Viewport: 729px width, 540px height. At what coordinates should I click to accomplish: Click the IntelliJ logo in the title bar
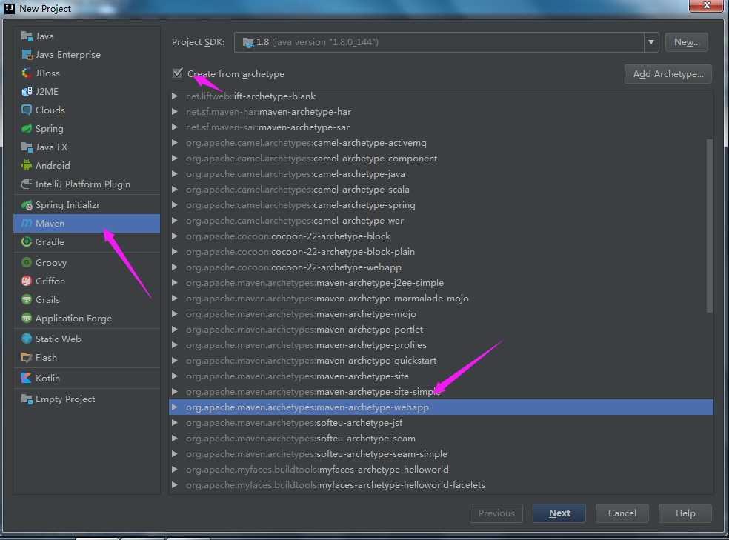[x=10, y=8]
